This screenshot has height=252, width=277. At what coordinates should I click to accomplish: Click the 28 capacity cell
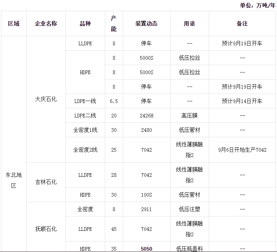114,175
